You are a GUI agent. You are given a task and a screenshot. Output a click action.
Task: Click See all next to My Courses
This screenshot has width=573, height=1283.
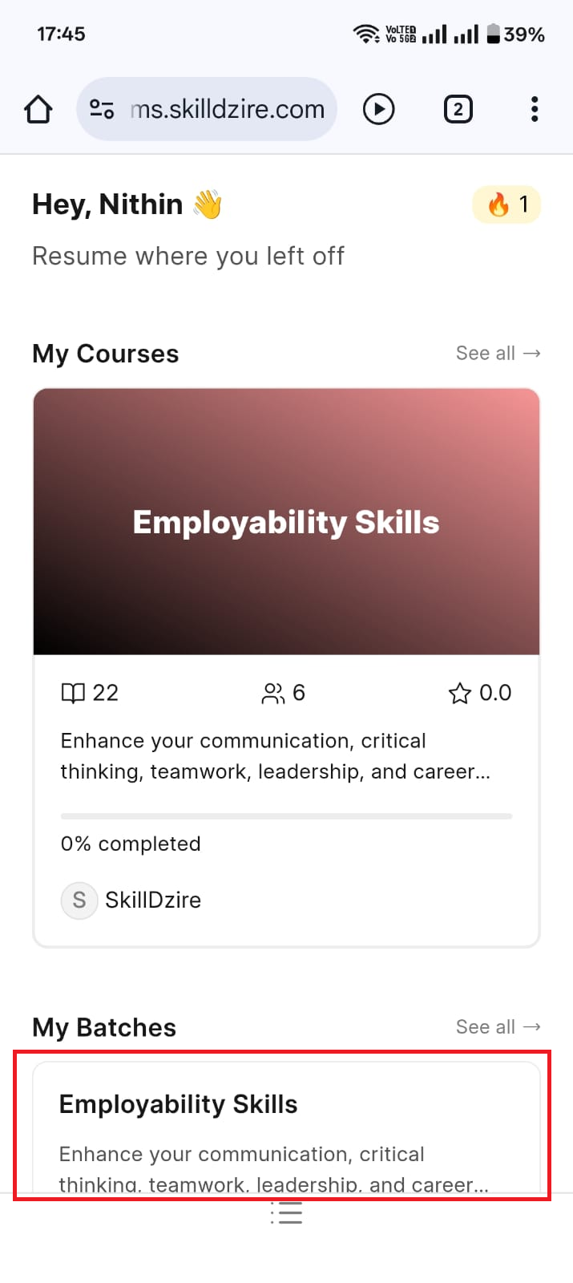tap(498, 354)
